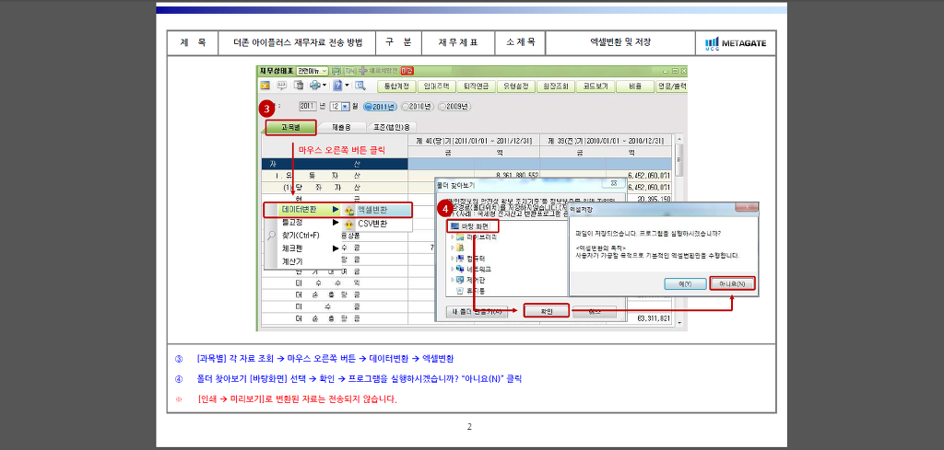Click the icon beside CSV변환
944x450 pixels.
pyautogui.click(x=349, y=225)
